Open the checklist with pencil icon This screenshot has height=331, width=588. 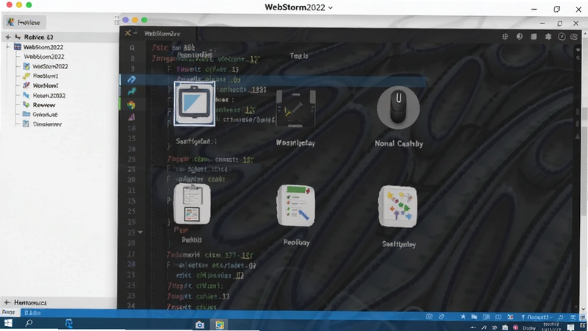[296, 205]
